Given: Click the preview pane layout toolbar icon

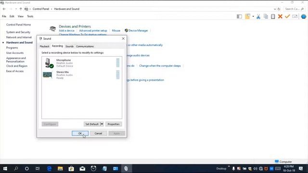Looking at the screenshot, I should click(239, 17).
